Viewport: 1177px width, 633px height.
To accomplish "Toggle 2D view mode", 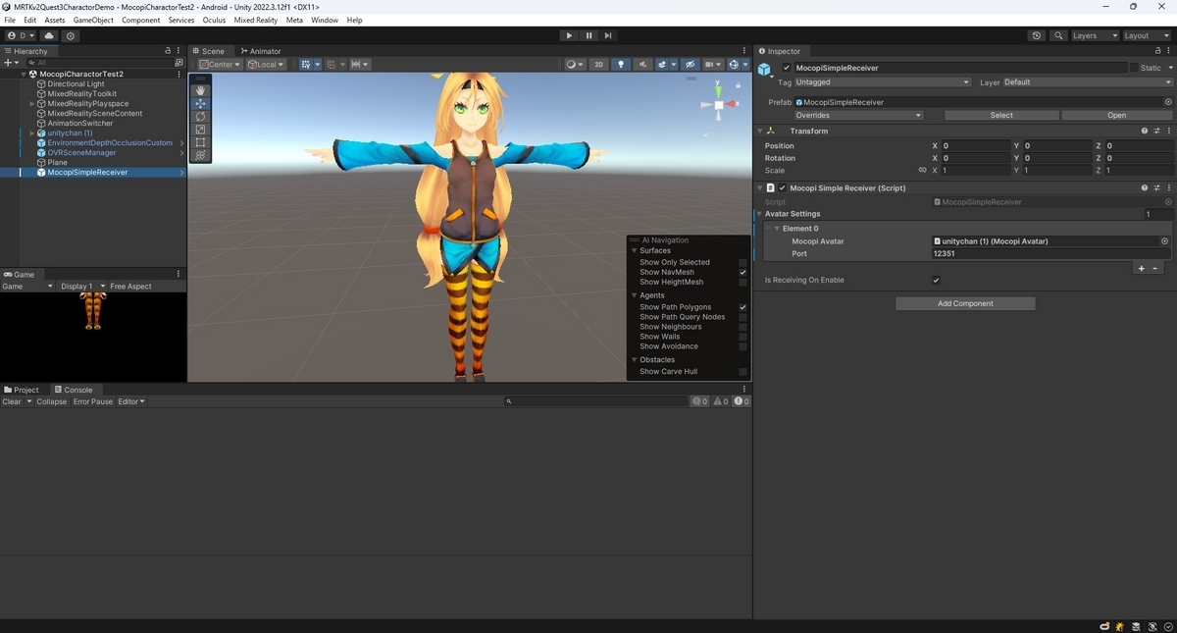I will pyautogui.click(x=598, y=65).
